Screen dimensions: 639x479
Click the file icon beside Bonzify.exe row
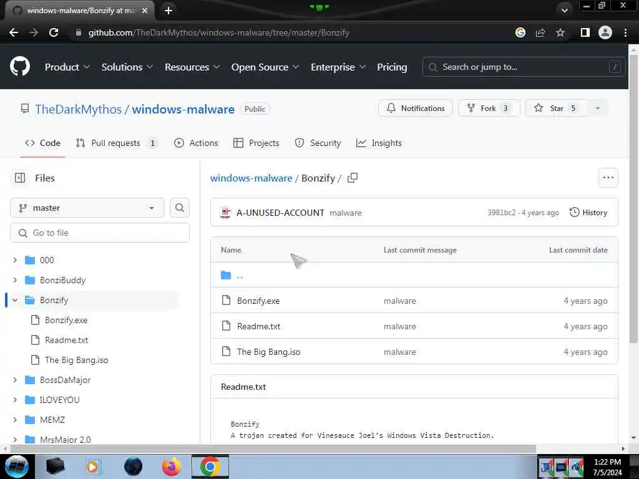[x=226, y=301]
